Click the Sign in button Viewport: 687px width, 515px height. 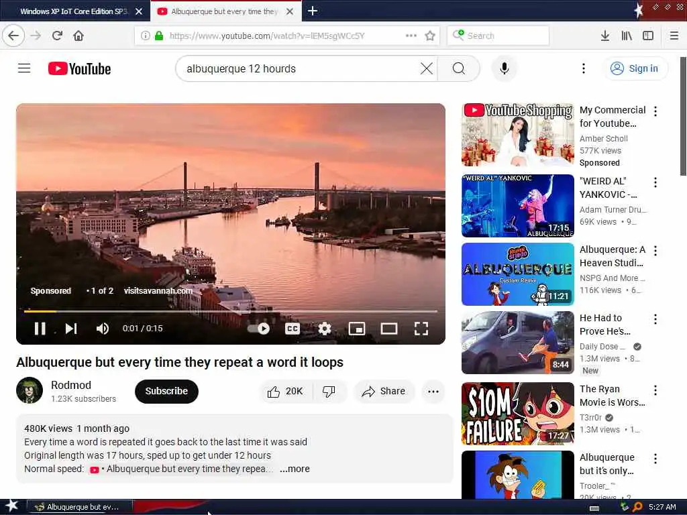coord(635,68)
